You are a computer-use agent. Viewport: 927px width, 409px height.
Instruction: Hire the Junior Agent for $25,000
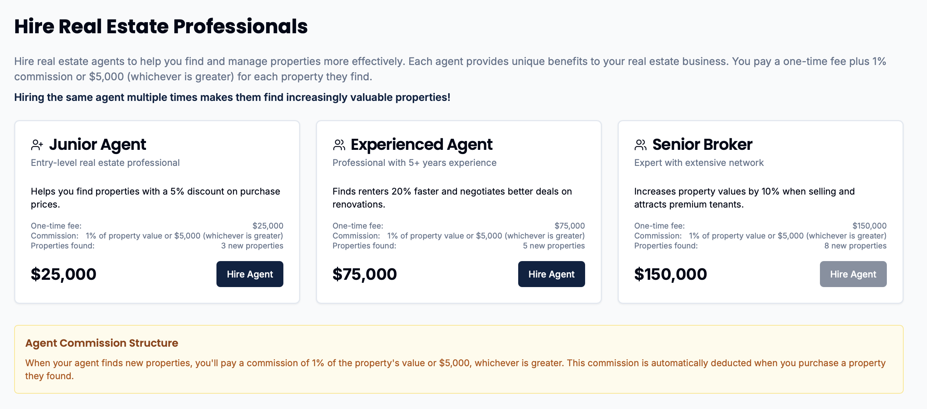pos(250,274)
